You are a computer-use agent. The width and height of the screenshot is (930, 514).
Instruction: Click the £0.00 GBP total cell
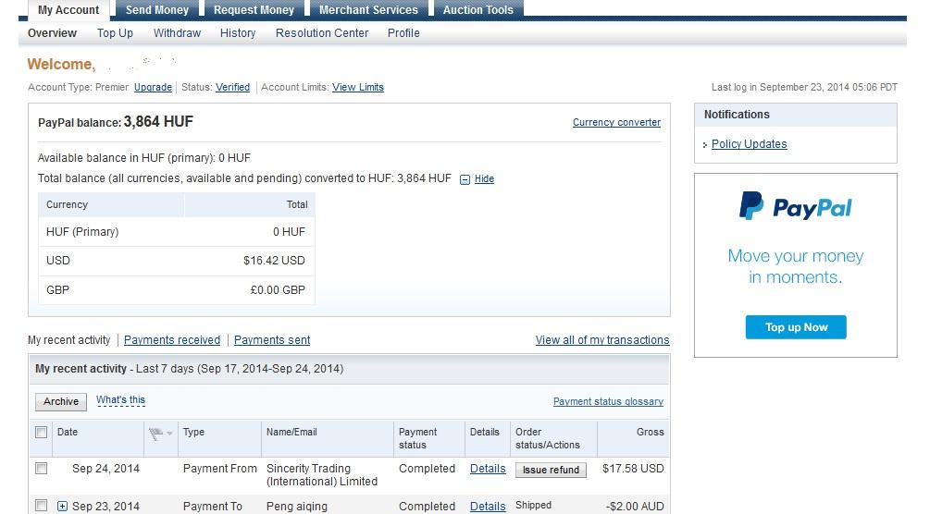(278, 290)
